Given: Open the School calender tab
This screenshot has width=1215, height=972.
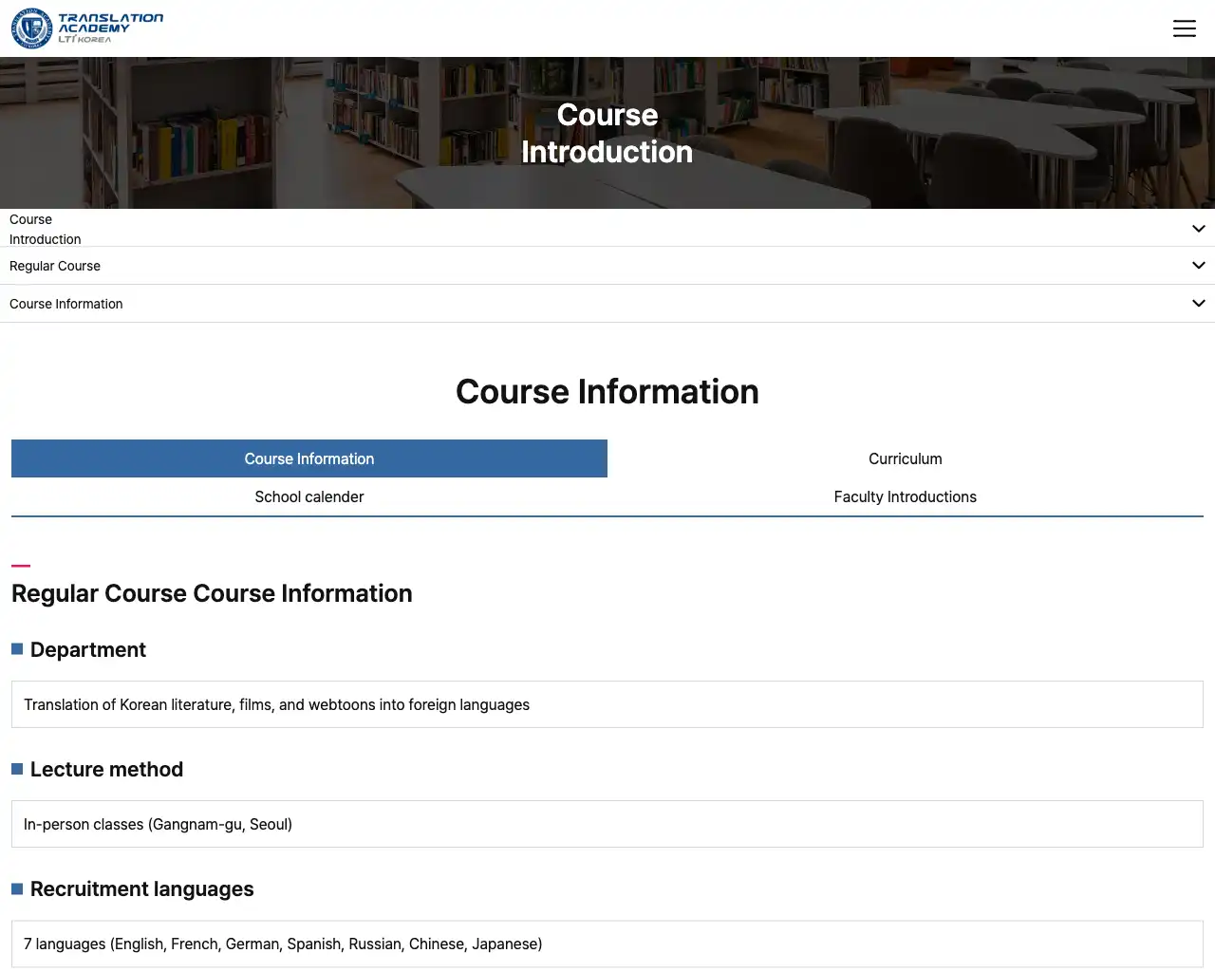Looking at the screenshot, I should tap(309, 496).
